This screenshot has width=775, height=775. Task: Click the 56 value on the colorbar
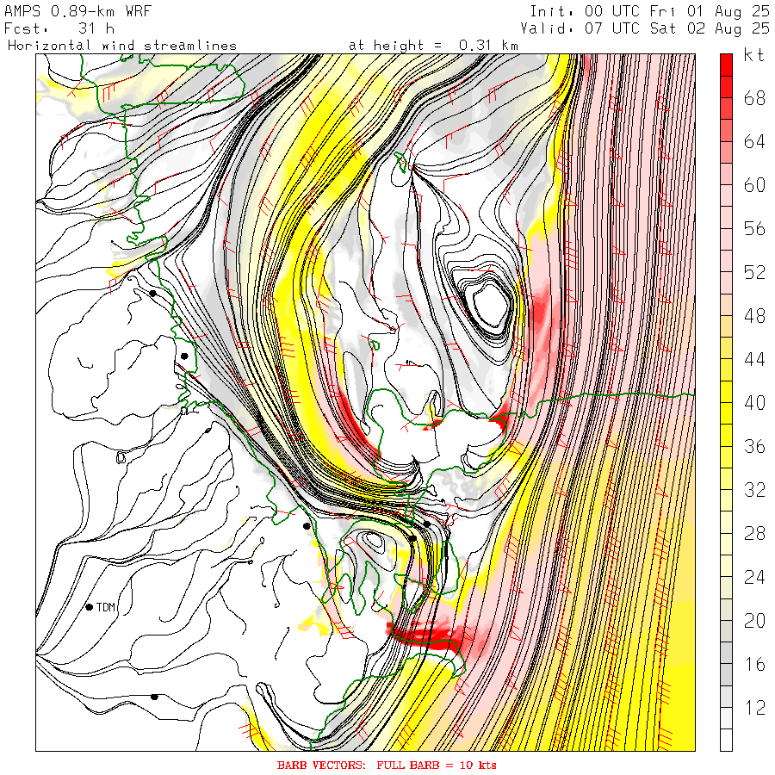(754, 229)
